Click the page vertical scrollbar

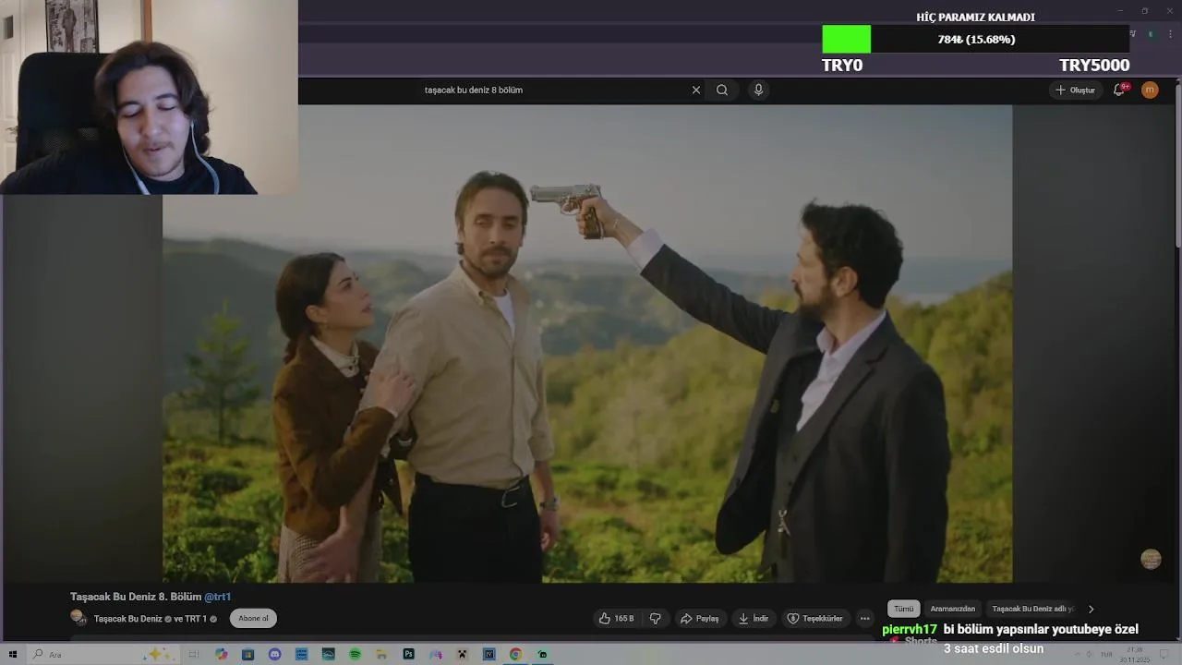tap(1177, 166)
